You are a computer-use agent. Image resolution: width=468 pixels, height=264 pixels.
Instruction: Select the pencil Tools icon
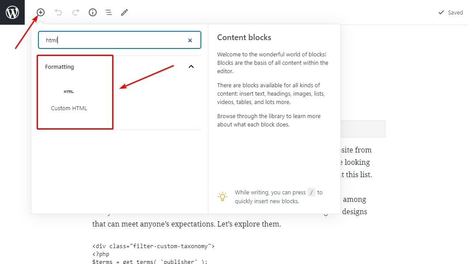click(125, 12)
